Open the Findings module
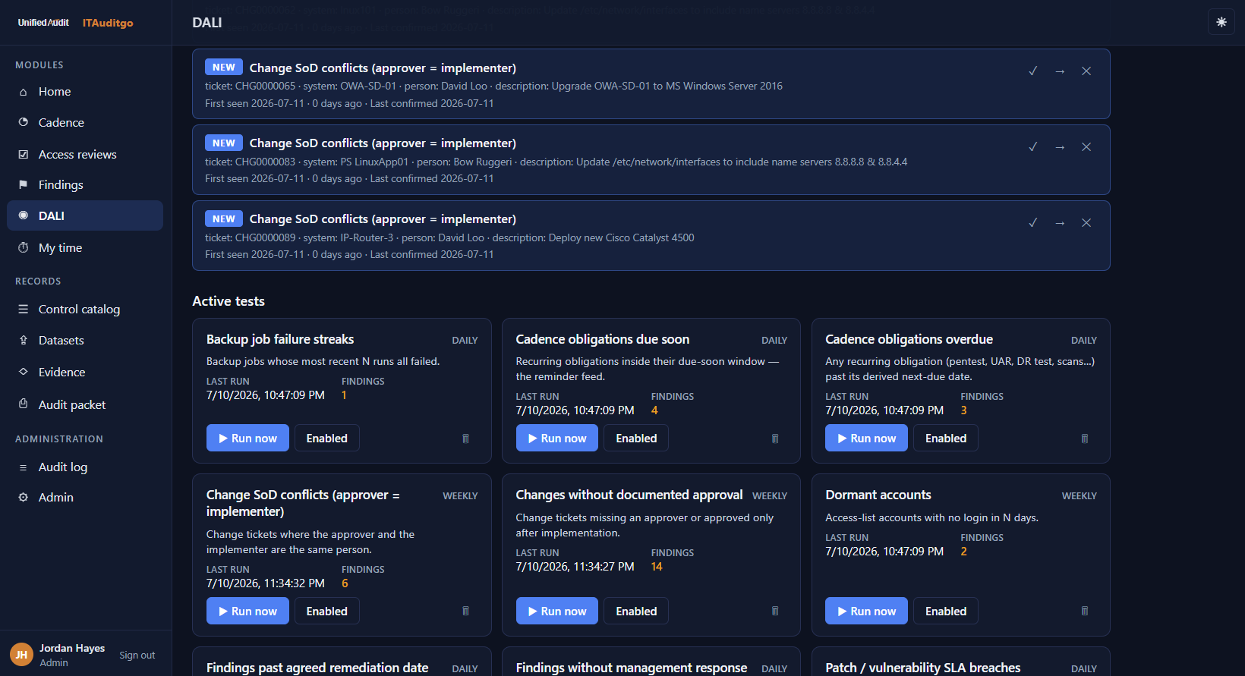Image resolution: width=1245 pixels, height=676 pixels. (85, 184)
